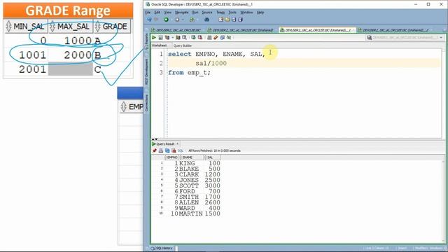Click the Run Script icon in worksheet toolbar
The height and width of the screenshot is (252, 448).
tap(160, 37)
